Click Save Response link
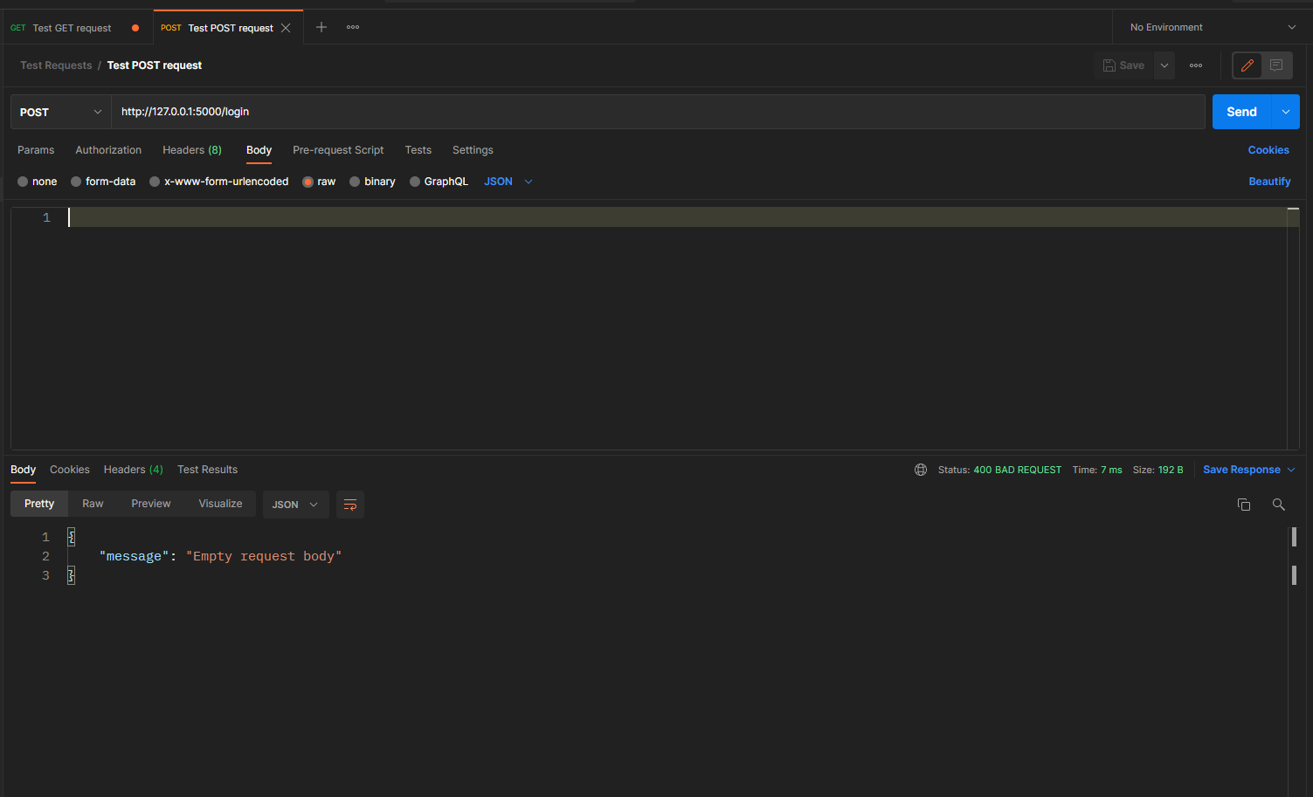 [x=1241, y=470]
